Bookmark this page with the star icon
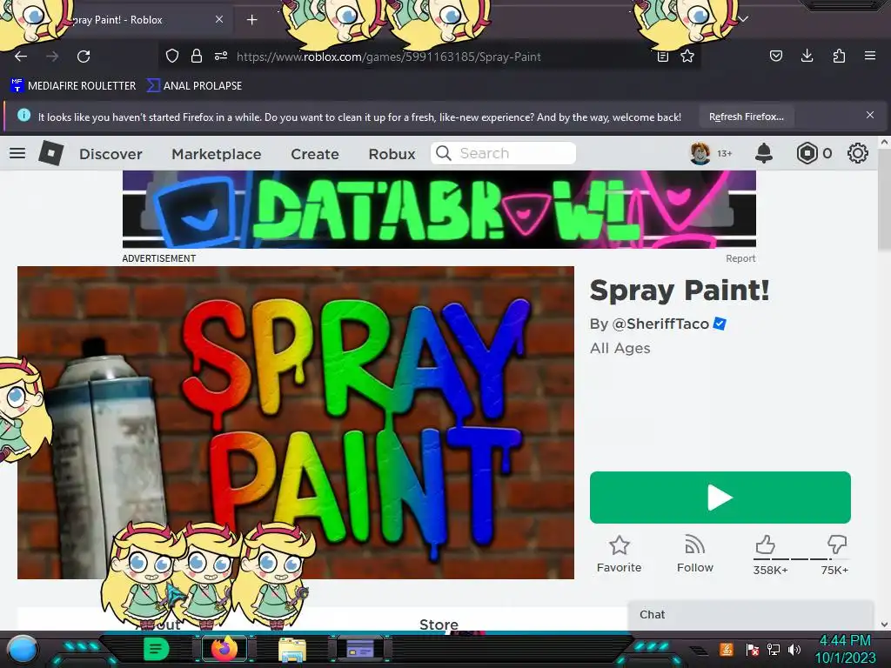The width and height of the screenshot is (891, 668). 687,56
